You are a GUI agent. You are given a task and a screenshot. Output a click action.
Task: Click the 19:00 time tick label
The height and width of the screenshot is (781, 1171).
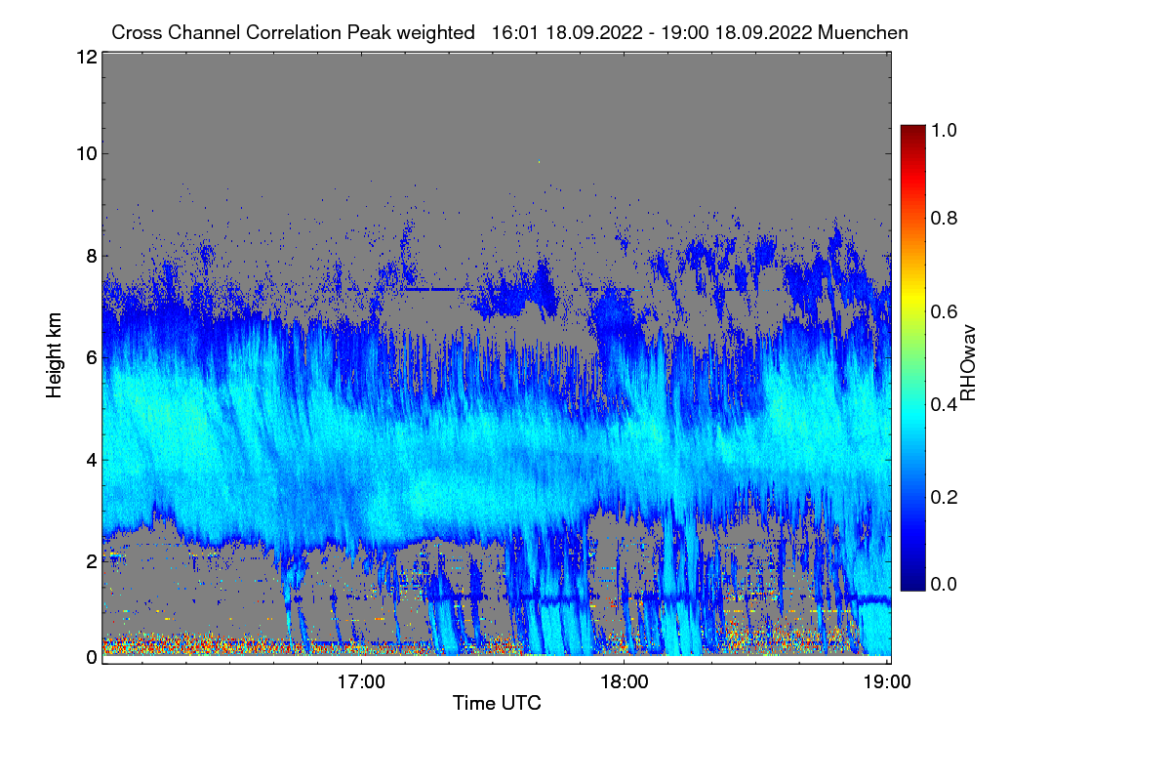tap(886, 681)
